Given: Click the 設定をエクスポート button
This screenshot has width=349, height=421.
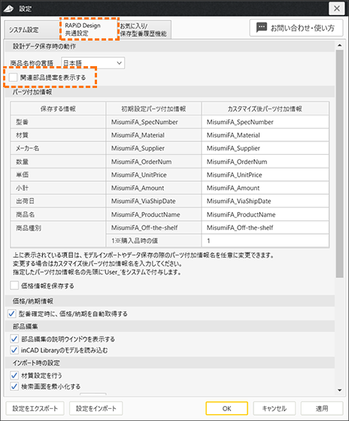Looking at the screenshot, I should pos(35,408).
